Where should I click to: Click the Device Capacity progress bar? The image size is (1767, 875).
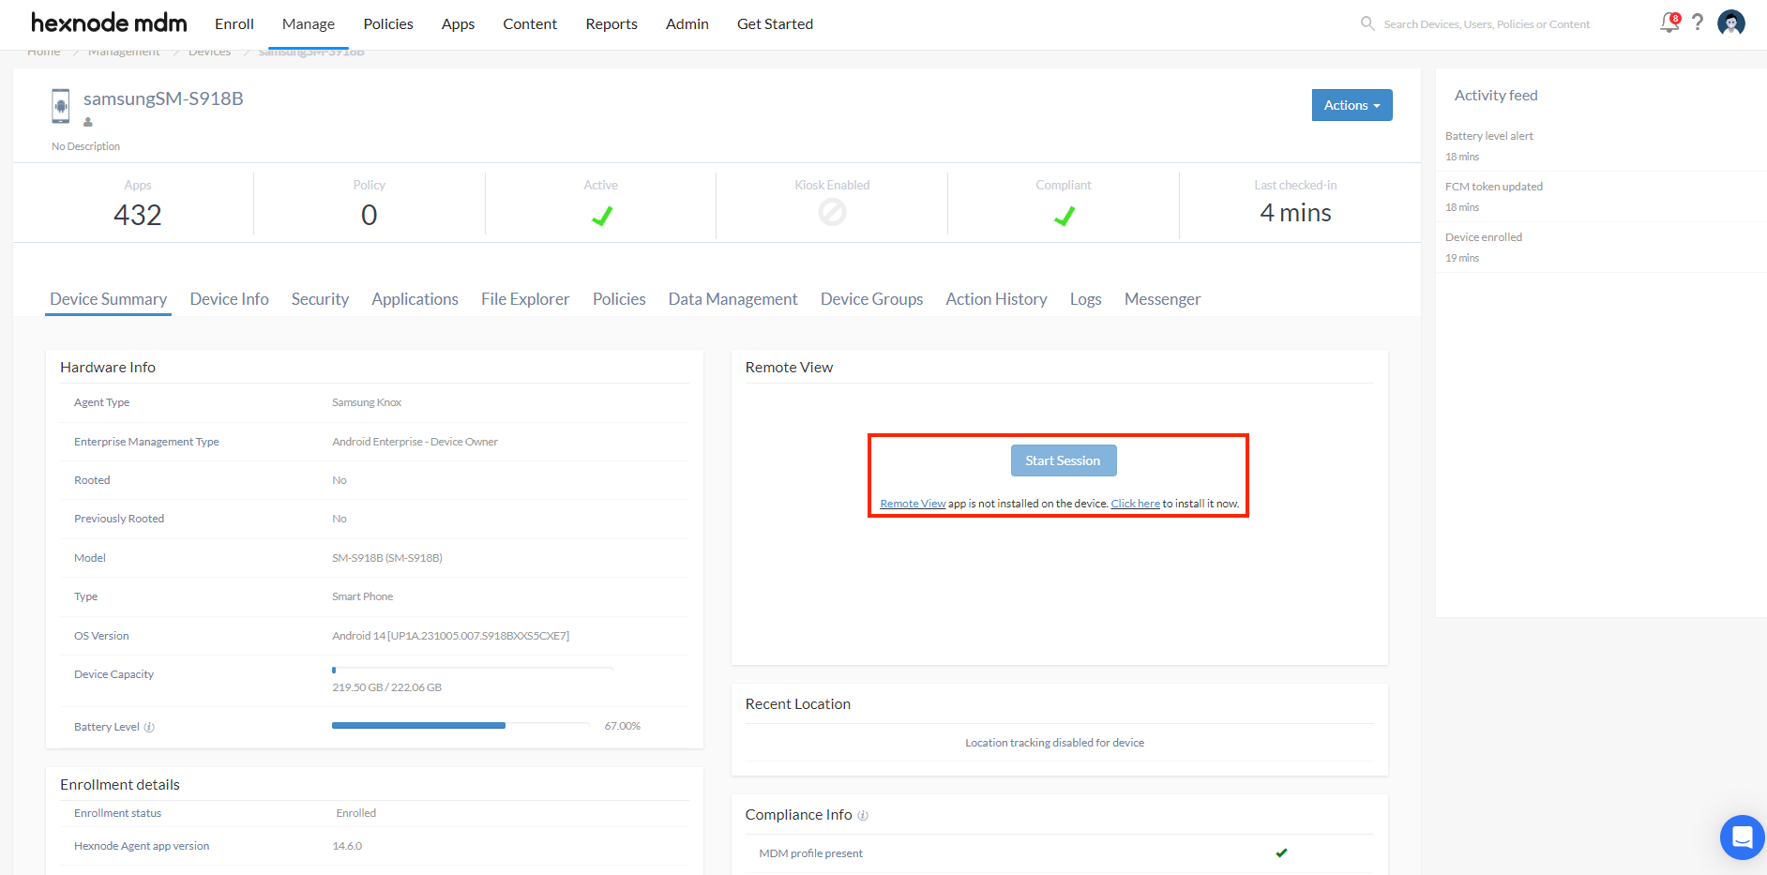(x=472, y=670)
